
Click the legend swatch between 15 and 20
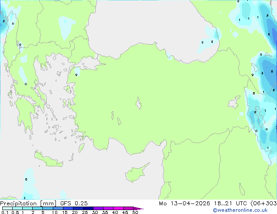tap(68, 208)
